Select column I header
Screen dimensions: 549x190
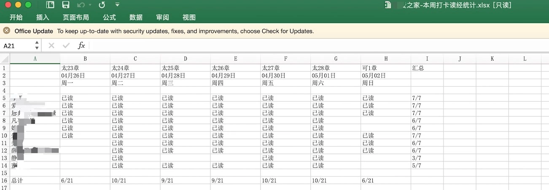click(x=427, y=59)
